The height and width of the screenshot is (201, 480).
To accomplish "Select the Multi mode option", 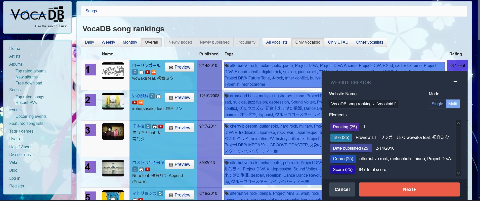I will (453, 104).
